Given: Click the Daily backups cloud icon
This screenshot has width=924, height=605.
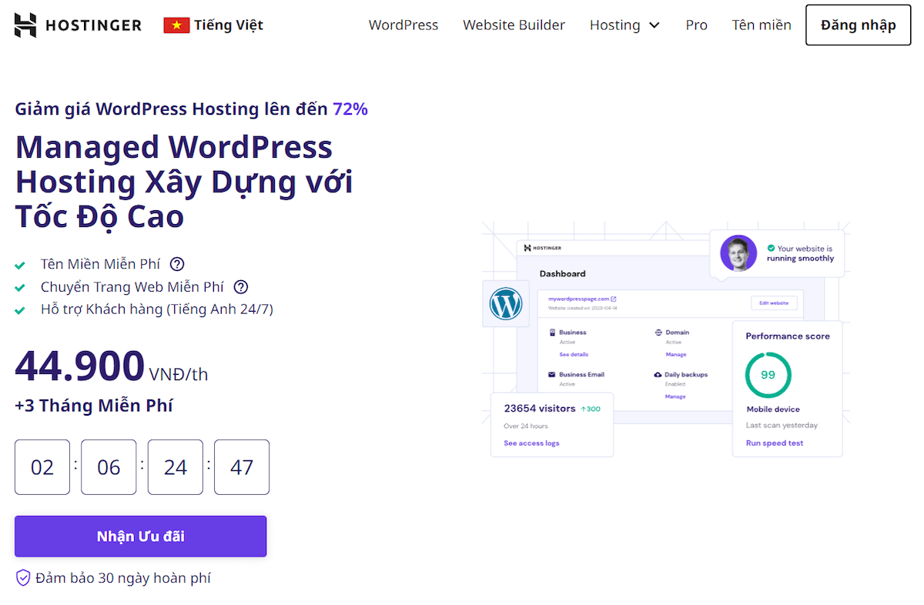Looking at the screenshot, I should tap(658, 375).
